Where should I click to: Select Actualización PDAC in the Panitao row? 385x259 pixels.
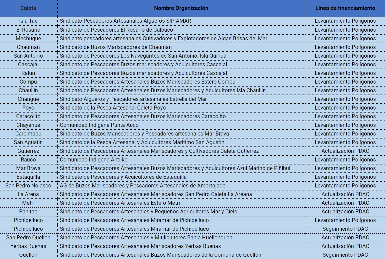pos(345,212)
